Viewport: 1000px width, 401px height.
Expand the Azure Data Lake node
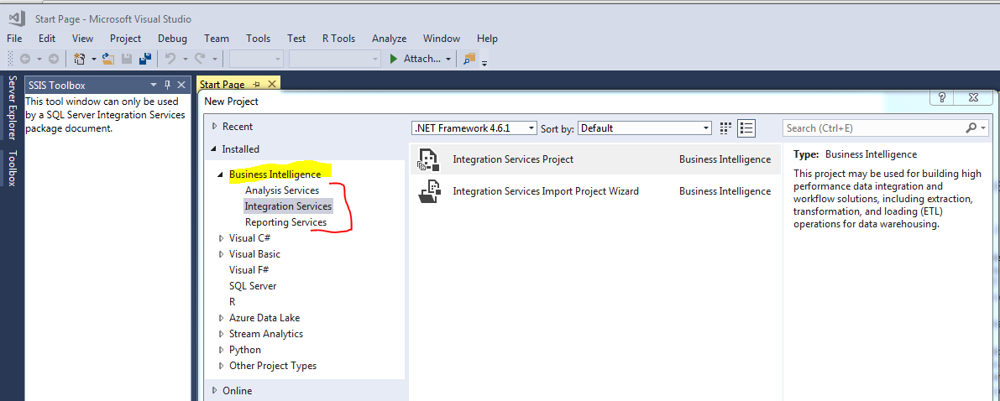click(222, 317)
